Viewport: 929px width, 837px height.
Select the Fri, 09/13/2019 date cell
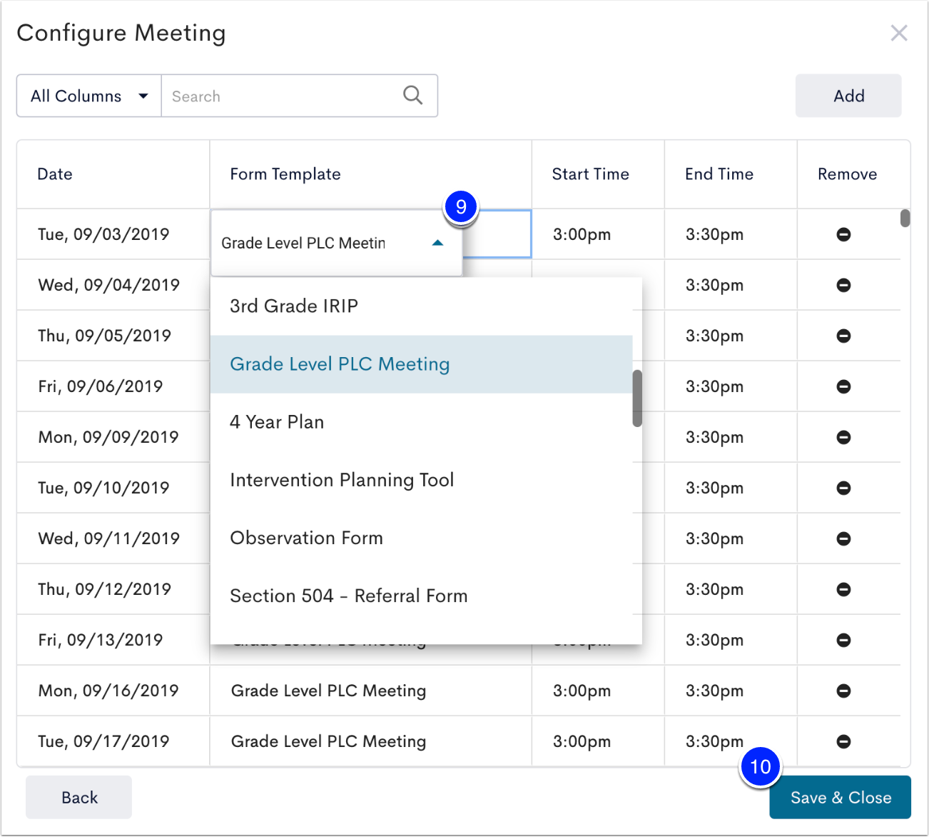coord(113,640)
